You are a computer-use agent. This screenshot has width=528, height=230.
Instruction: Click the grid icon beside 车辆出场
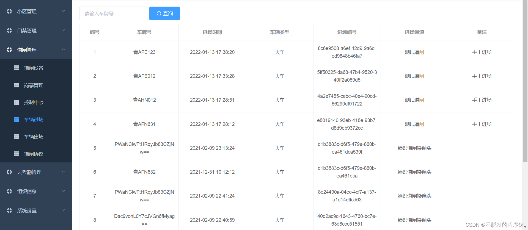[x=16, y=137]
